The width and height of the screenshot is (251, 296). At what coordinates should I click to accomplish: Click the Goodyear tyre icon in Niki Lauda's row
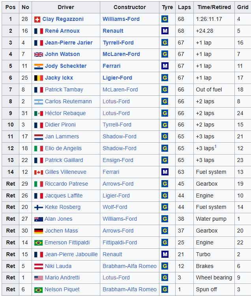tap(165, 266)
